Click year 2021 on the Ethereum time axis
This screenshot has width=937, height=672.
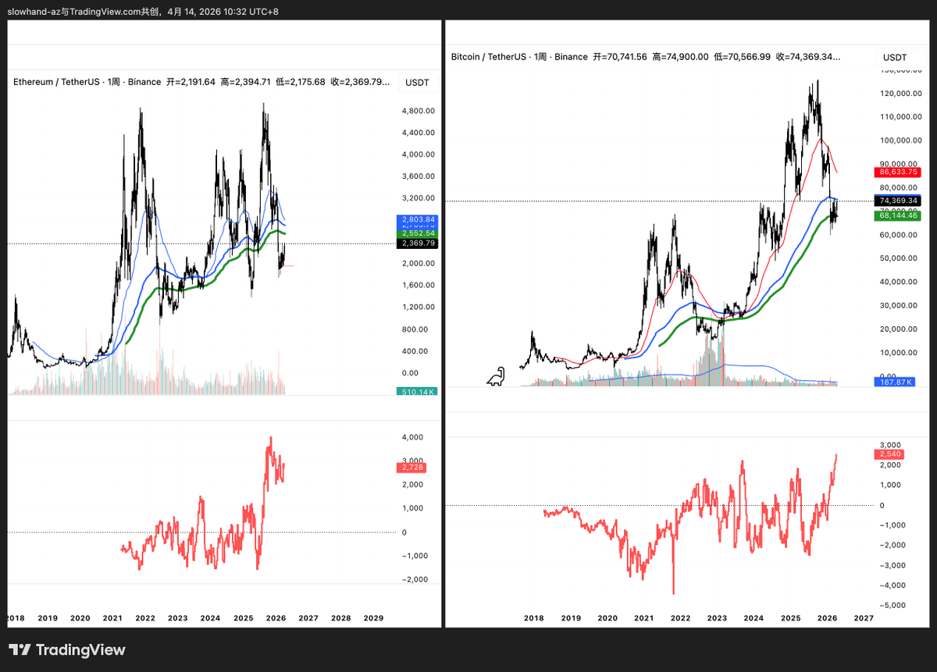112,618
